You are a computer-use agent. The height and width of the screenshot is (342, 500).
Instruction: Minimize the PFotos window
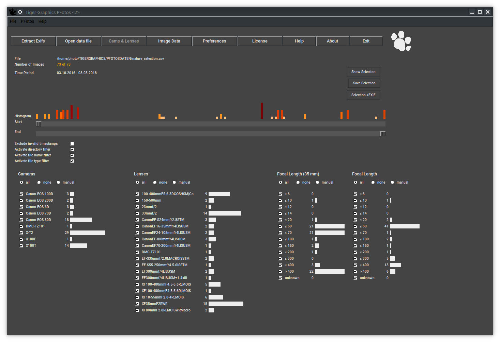tap(472, 12)
